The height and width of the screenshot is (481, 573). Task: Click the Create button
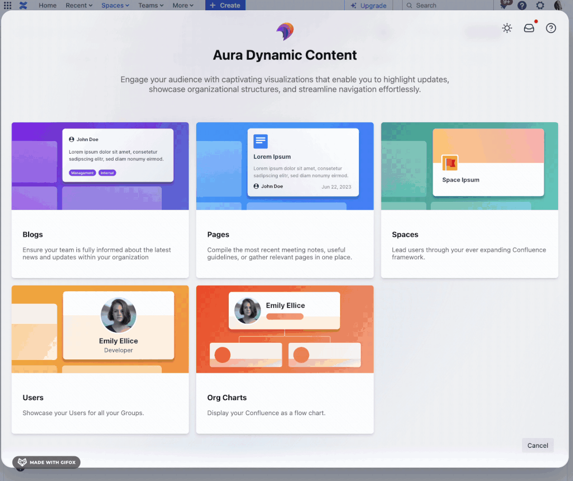click(x=225, y=5)
